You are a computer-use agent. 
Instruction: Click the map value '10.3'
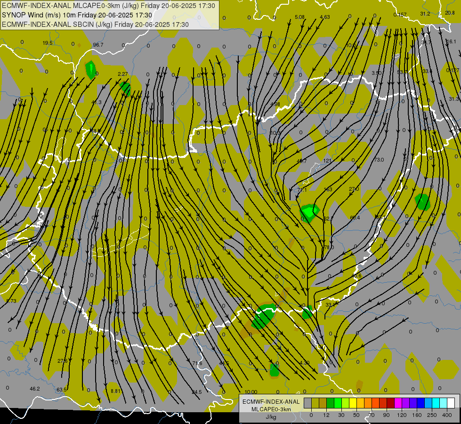tap(275, 133)
